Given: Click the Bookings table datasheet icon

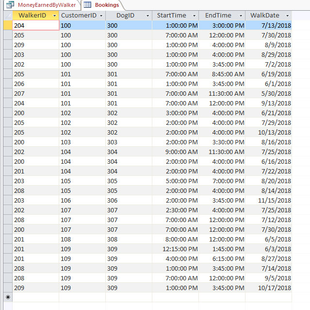Looking at the screenshot, I should (87, 4).
